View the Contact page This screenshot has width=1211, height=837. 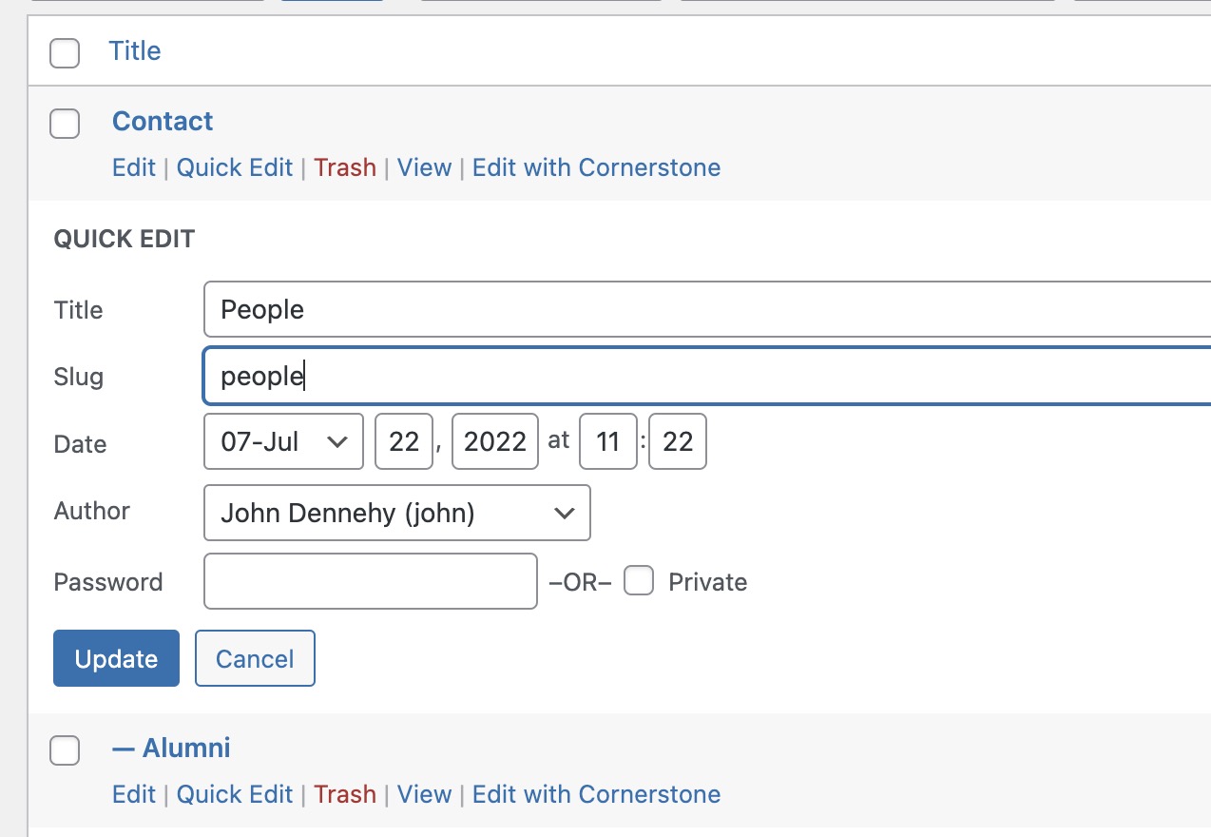click(424, 168)
